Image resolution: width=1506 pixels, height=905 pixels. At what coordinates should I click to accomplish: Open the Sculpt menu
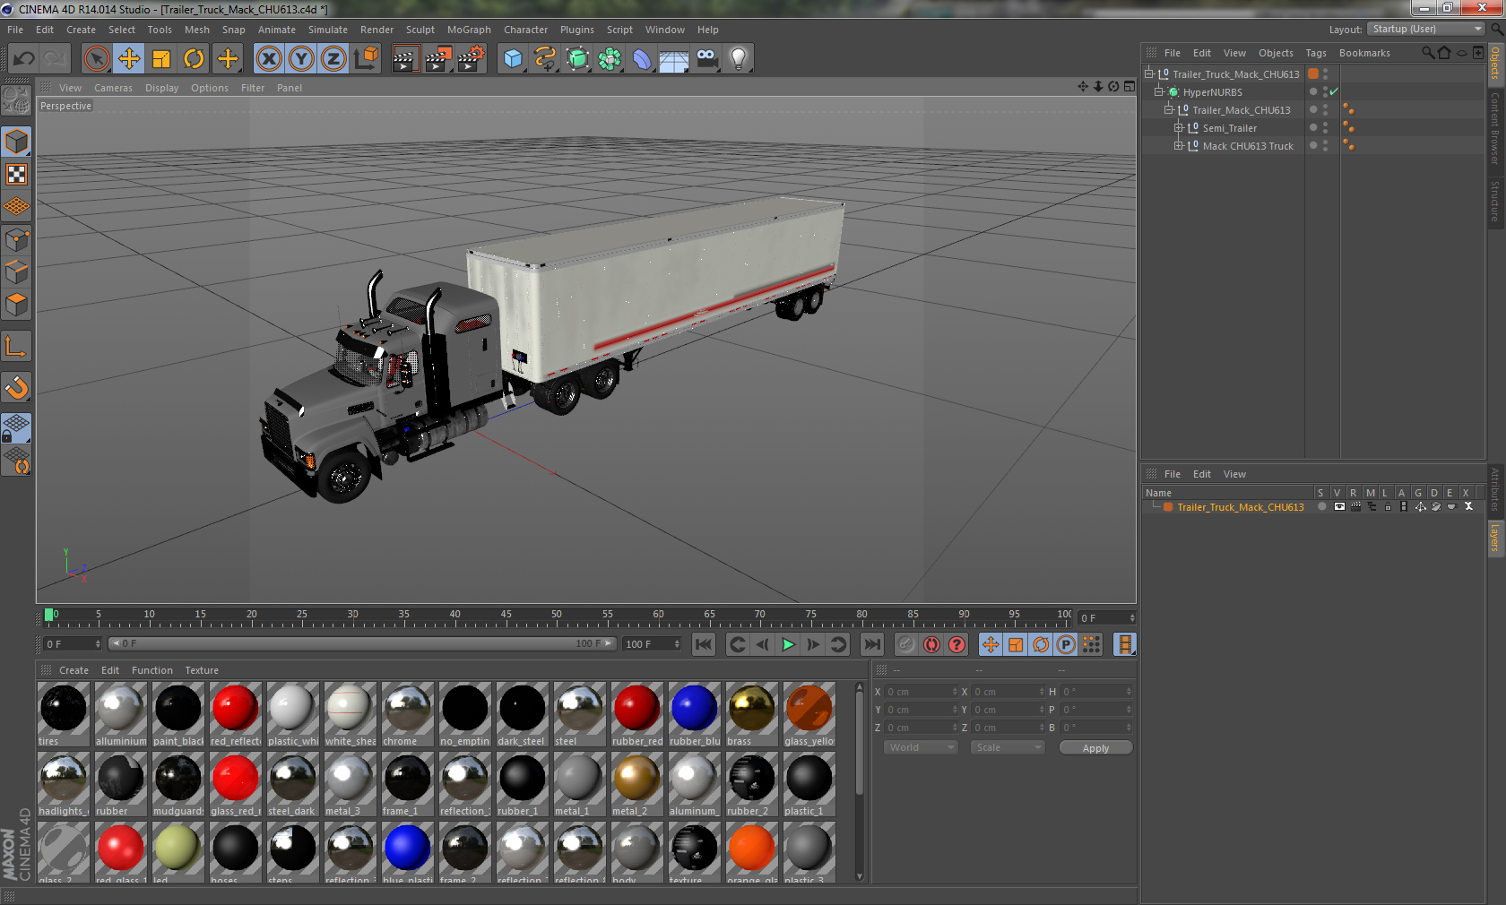(x=420, y=30)
